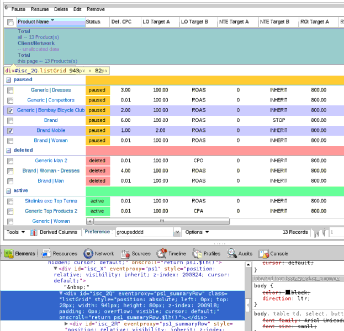
Task: Open the Audits panel
Action: coord(241,254)
